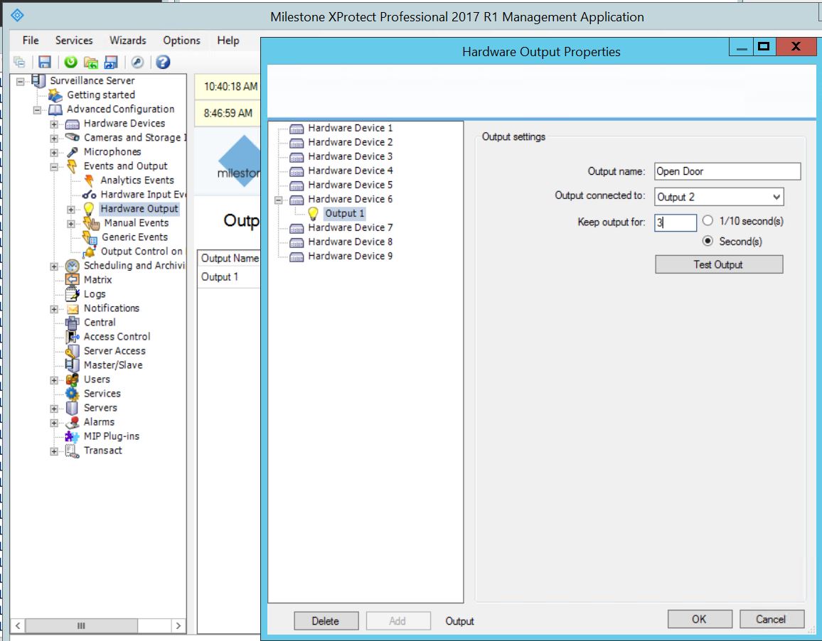The width and height of the screenshot is (822, 641).
Task: Click the Test Output button
Action: 719,264
